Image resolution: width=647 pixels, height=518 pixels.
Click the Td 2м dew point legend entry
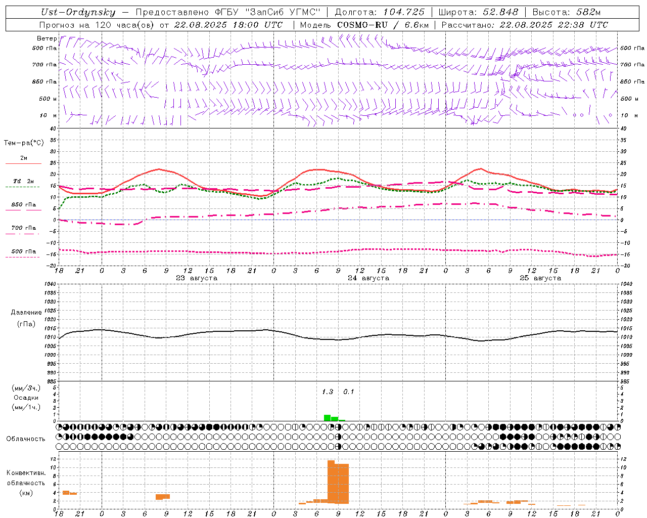click(x=23, y=181)
